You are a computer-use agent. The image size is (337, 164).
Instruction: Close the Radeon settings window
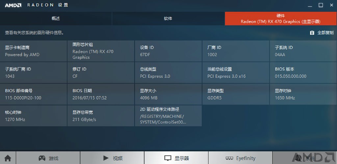(332, 5)
